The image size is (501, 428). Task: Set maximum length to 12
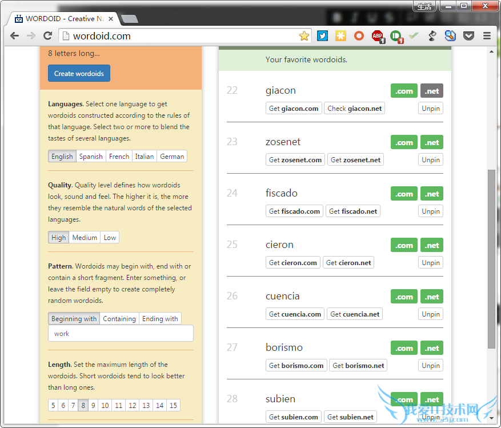pos(133,405)
